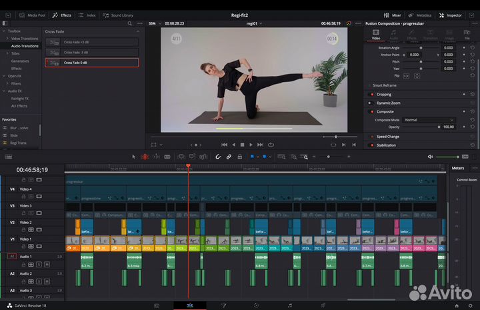This screenshot has height=310, width=480.
Task: Expand the Open FX tree section
Action: 4,75
